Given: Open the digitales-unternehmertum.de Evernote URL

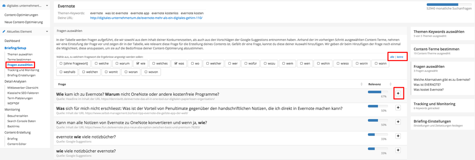Looking at the screenshot, I should [146, 18].
